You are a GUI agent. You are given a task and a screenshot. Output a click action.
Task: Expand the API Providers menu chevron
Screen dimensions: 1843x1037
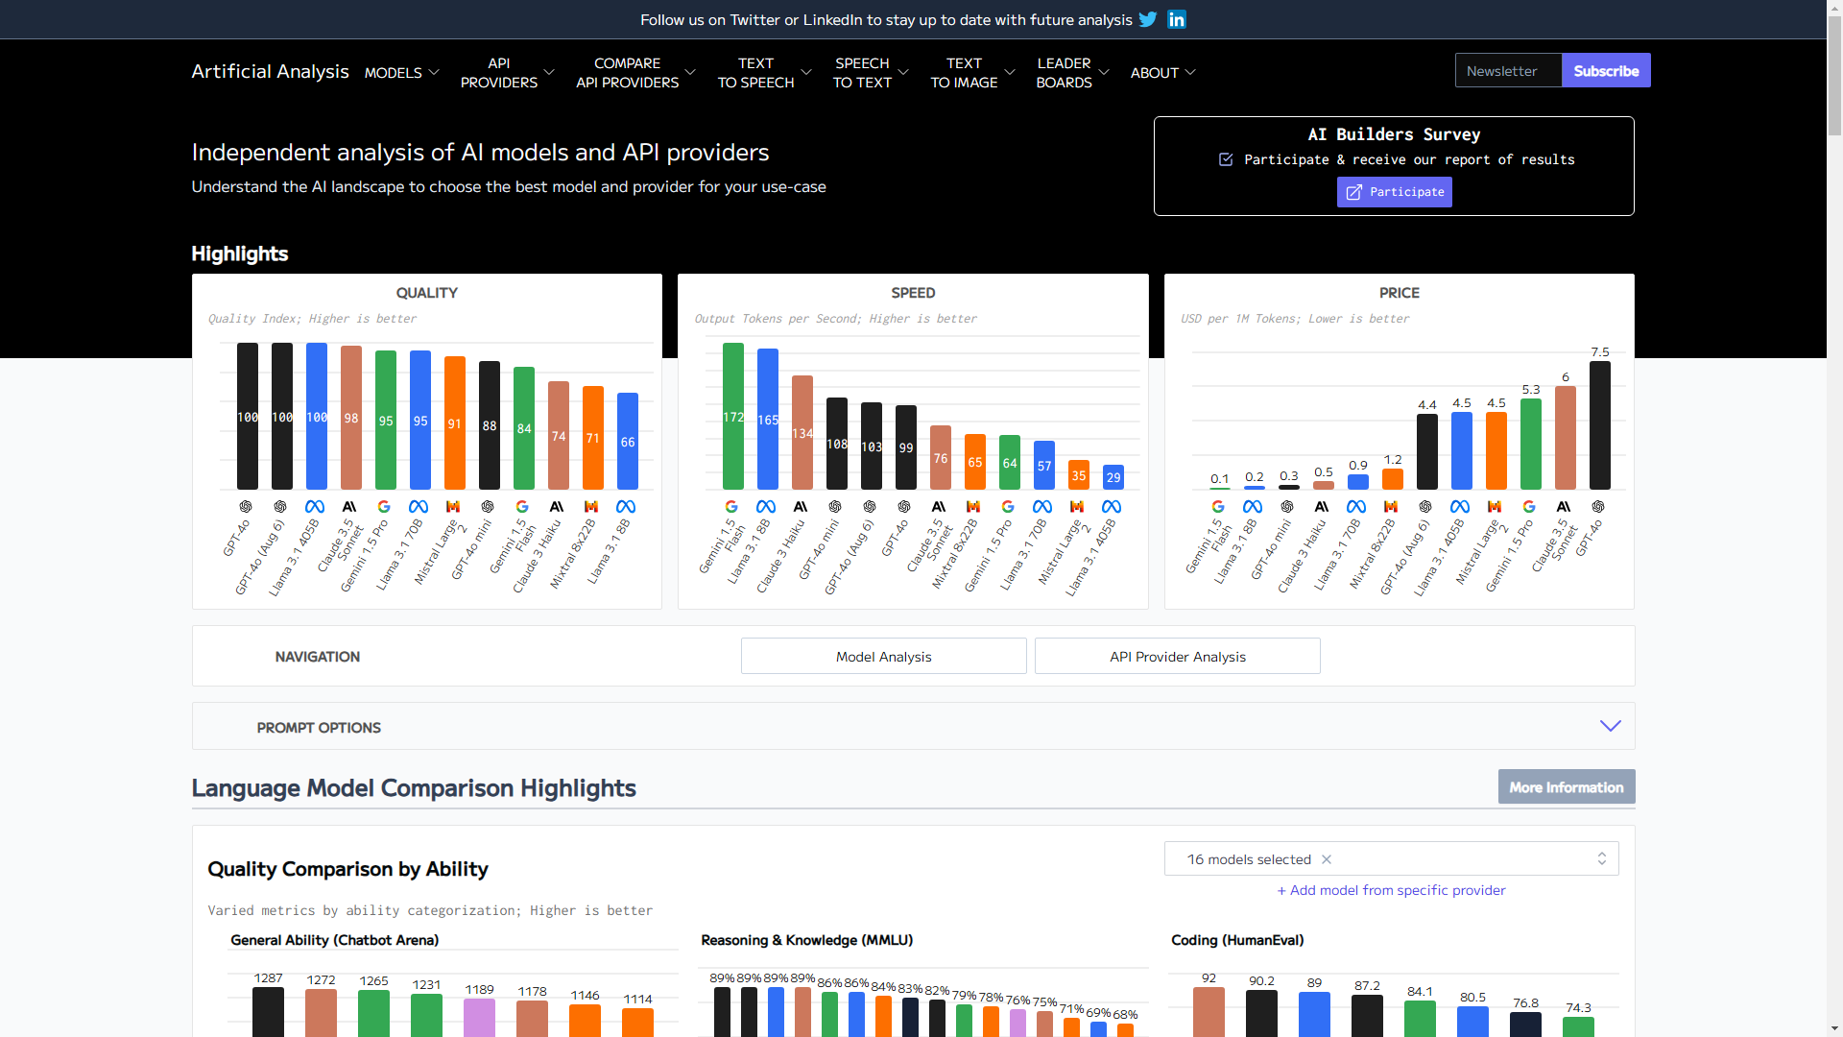pyautogui.click(x=549, y=72)
